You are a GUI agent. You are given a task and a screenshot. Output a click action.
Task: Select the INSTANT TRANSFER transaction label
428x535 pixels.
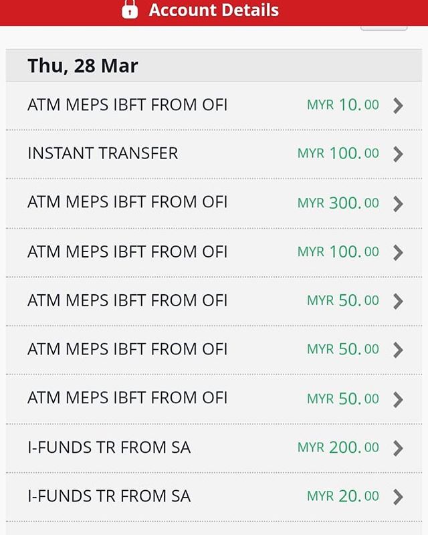click(x=103, y=153)
